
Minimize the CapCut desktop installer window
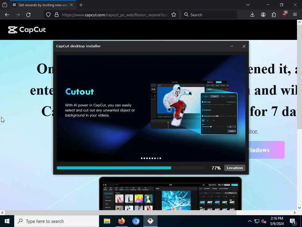tap(232, 46)
